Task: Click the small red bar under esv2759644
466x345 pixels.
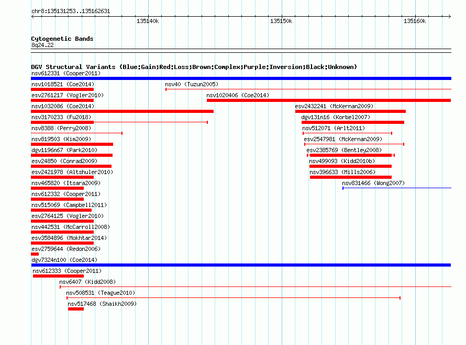Action: (x=35, y=254)
